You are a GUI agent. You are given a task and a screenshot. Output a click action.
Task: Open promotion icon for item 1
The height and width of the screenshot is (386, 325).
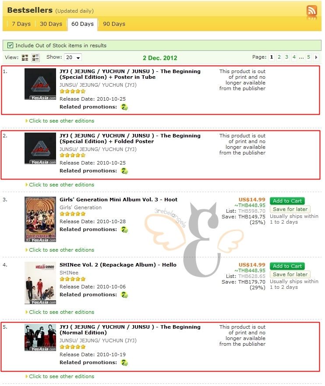point(124,107)
